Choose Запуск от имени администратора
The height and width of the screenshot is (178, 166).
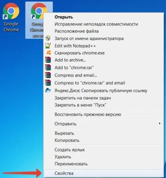[x=104, y=38]
